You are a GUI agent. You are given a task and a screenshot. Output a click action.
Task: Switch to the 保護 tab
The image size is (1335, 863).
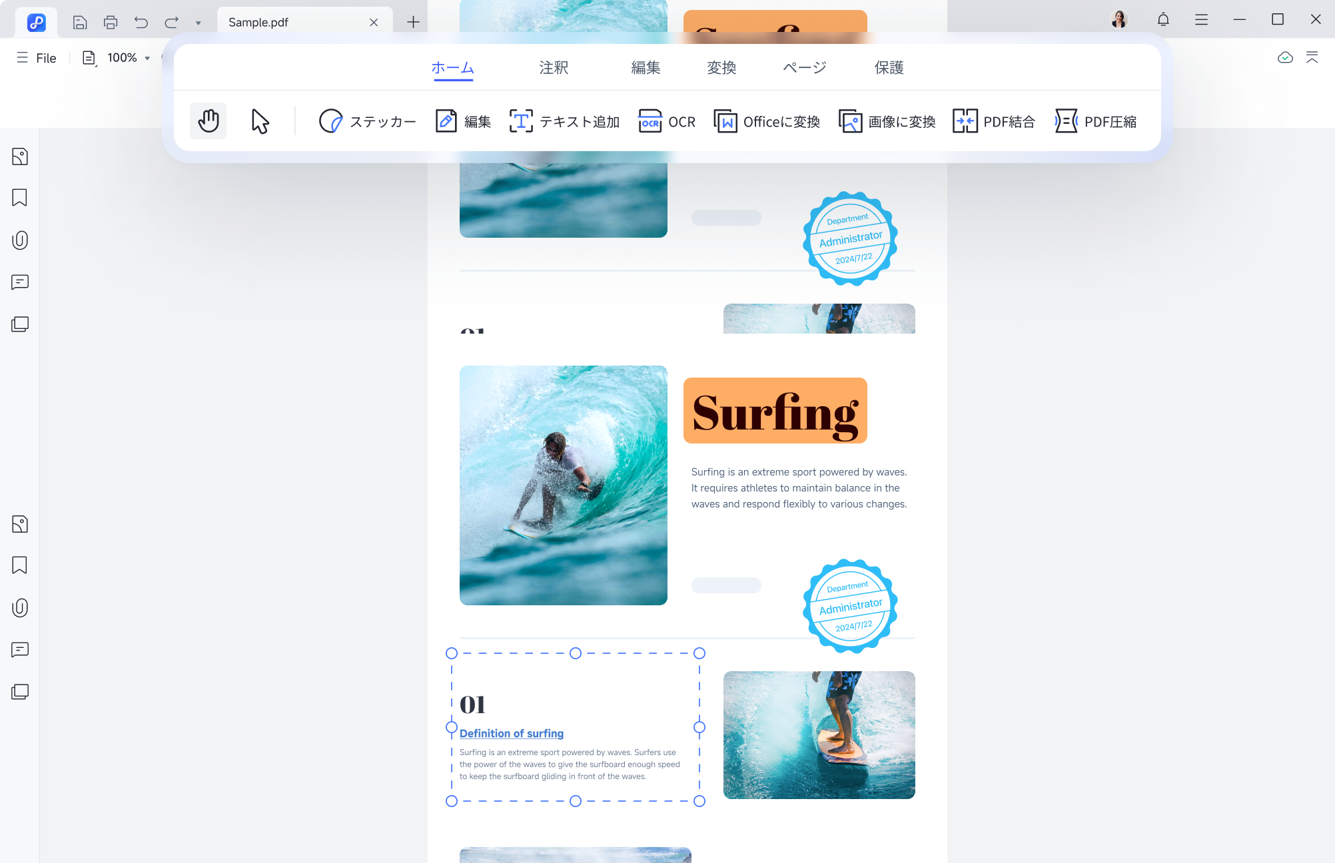coord(889,68)
